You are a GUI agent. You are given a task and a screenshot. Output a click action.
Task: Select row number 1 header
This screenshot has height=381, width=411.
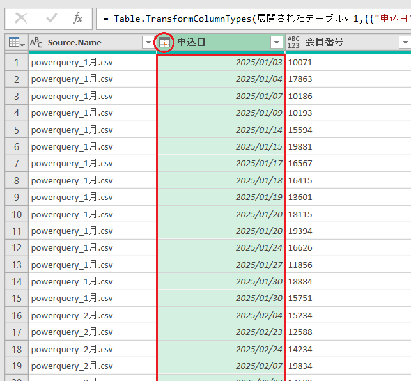point(17,63)
